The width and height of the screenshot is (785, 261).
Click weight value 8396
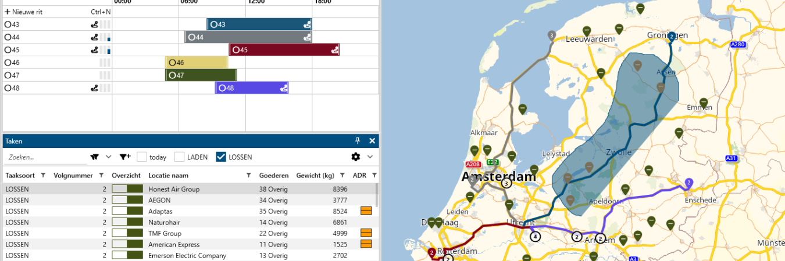[340, 189]
